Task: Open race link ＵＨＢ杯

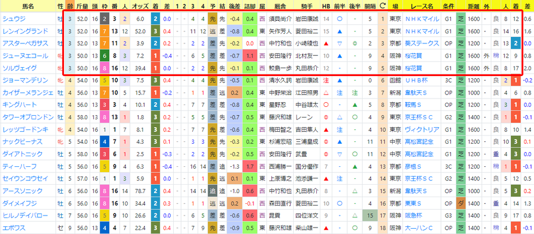Action: pyautogui.click(x=415, y=81)
